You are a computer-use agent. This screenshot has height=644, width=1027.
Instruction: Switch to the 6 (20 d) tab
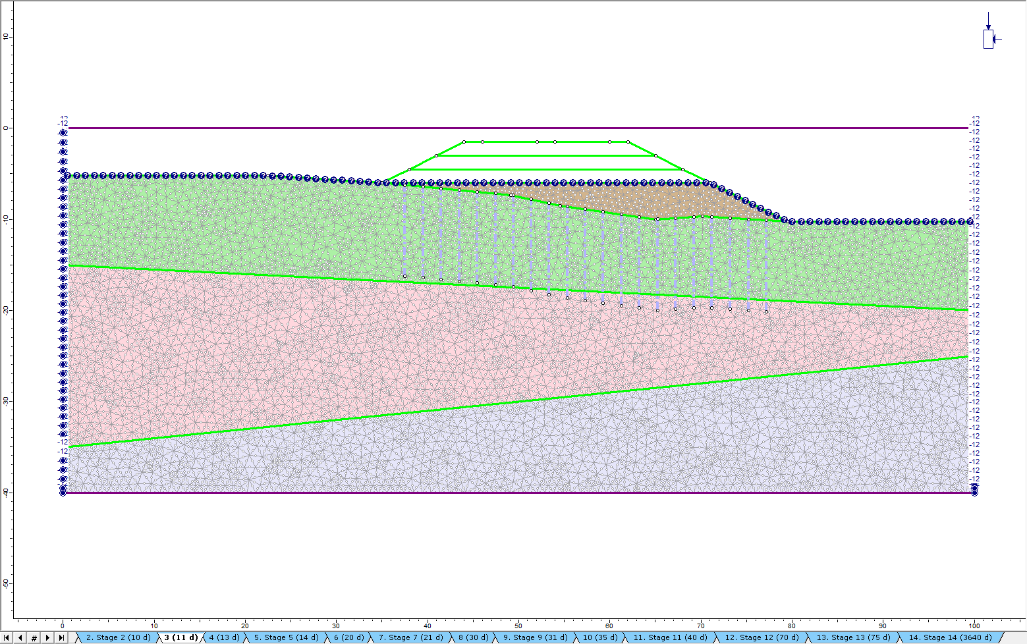[348, 637]
